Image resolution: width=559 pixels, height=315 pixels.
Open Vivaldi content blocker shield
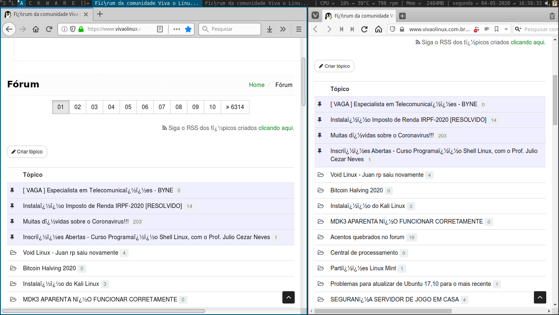click(x=392, y=29)
